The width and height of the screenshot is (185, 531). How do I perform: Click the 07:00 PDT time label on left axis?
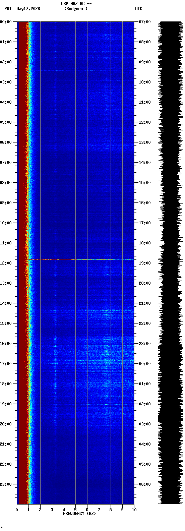[x=6, y=163]
